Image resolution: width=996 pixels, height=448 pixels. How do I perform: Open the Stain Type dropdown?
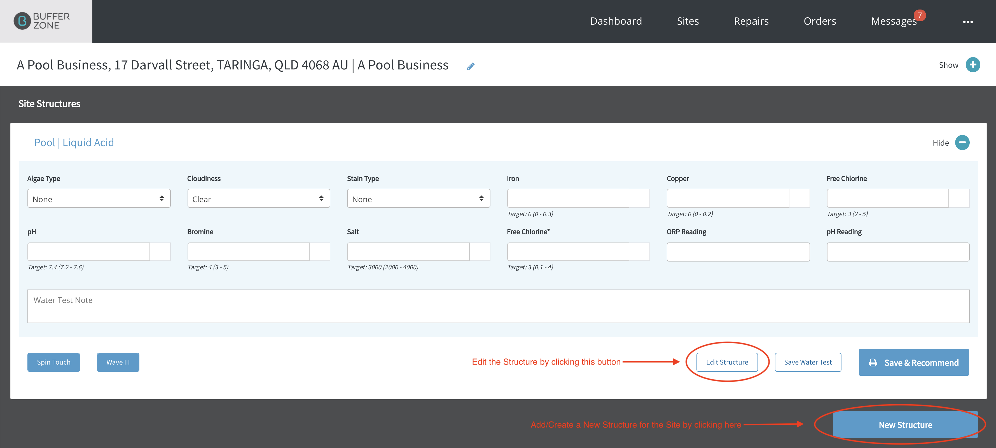[418, 199]
